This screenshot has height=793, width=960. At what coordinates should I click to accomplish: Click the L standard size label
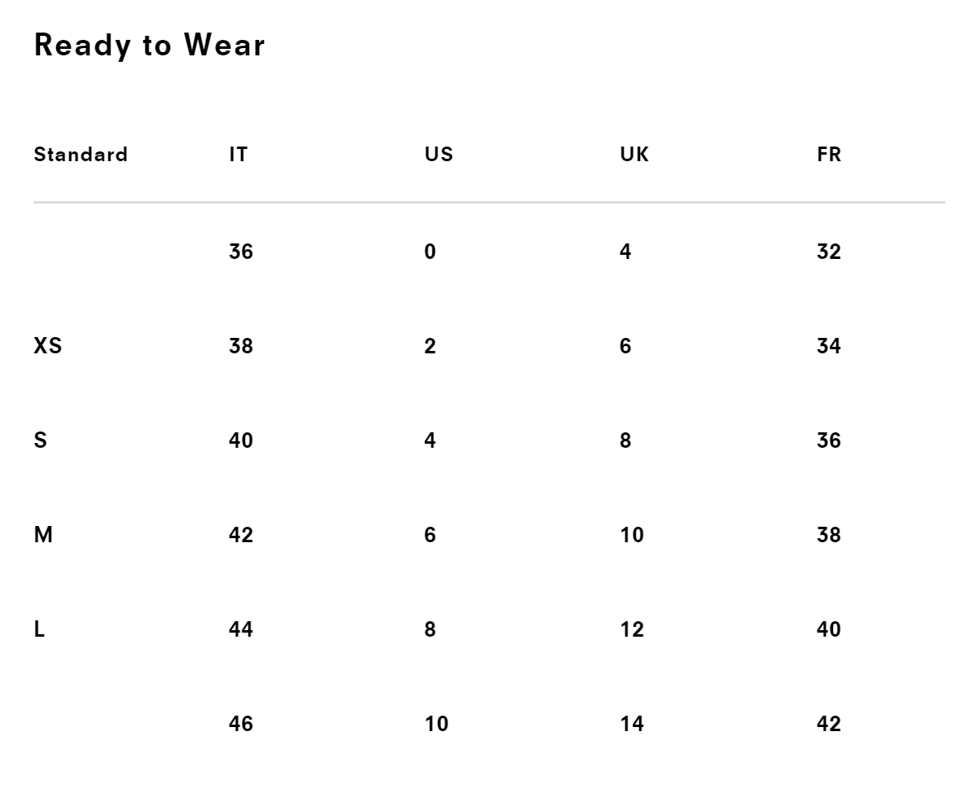point(39,629)
